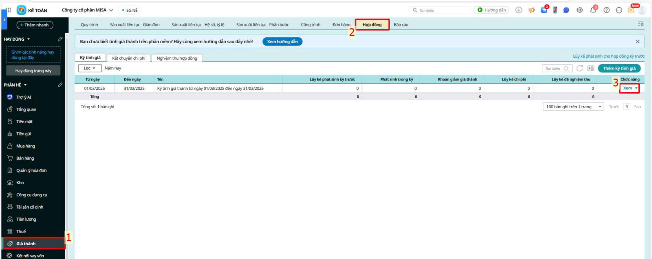Click the notification bell icon
This screenshot has height=259, width=652.
593,10
